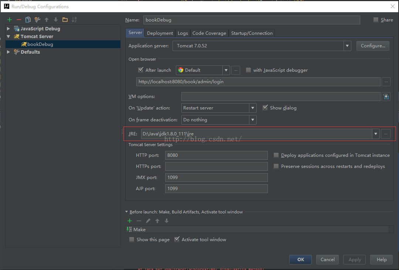Viewport: 399px width, 270px height.
Task: Enable Preserve sessions across restarts and redeploys
Action: click(x=276, y=166)
